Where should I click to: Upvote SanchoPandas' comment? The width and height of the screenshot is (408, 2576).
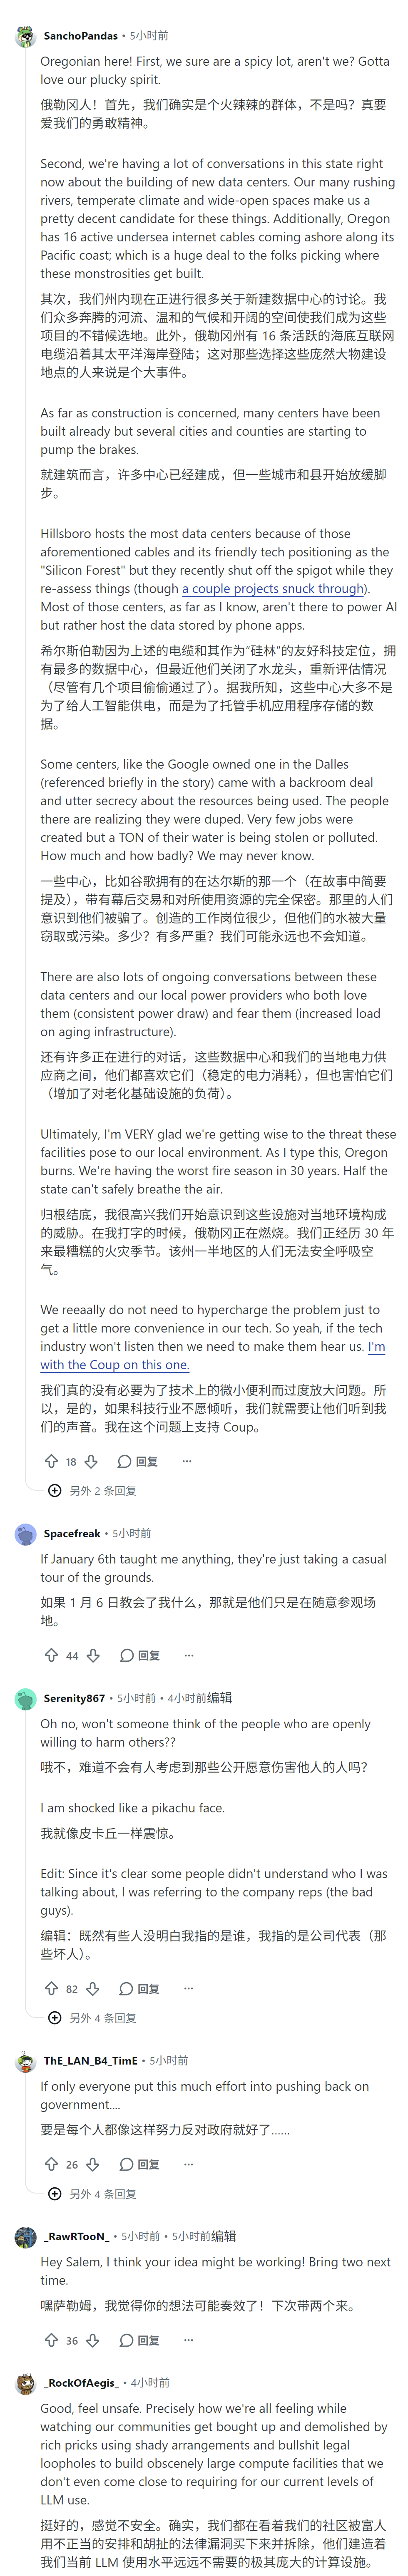(51, 1461)
